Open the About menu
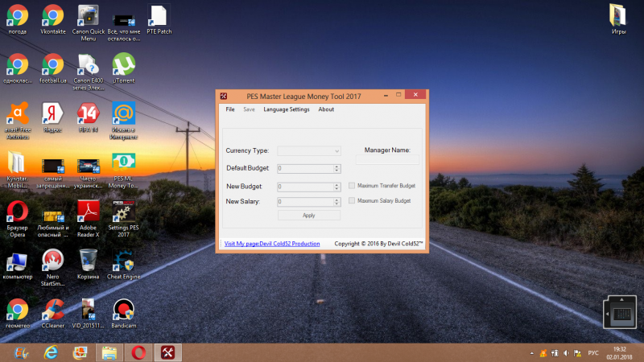This screenshot has width=644, height=362. (x=326, y=109)
